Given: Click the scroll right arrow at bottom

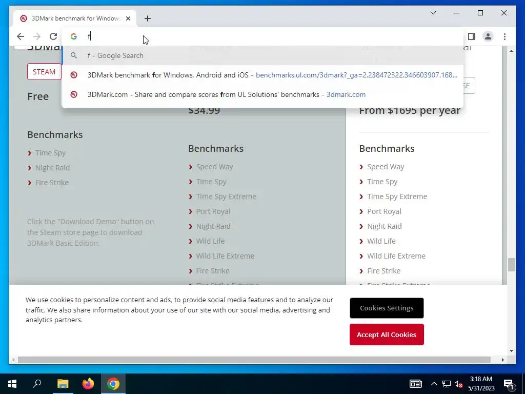Looking at the screenshot, I should click(x=502, y=360).
